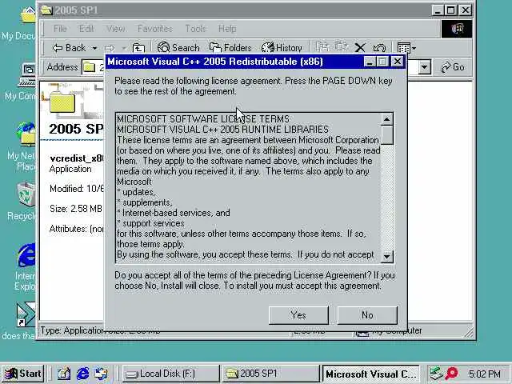
Task: Click the 5:02 PM clock
Action: coord(484,374)
